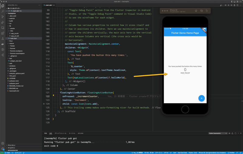Open pubspec.yaml in explorer
This screenshot has height=154, width=243.
pos(24,83)
